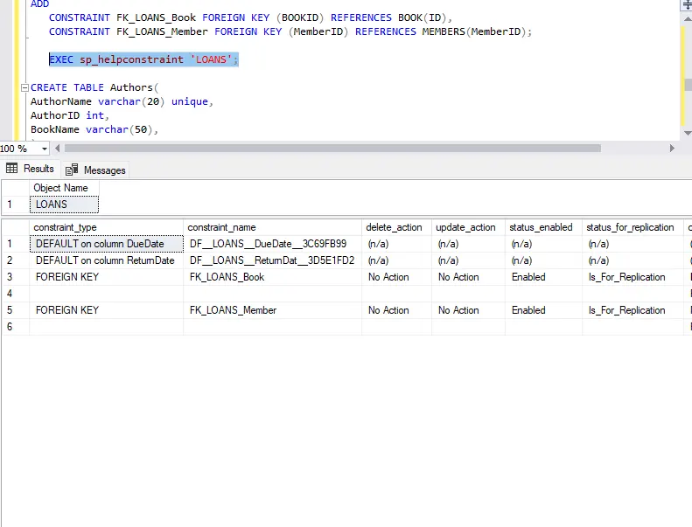
Task: Click the Object Name column header
Action: (x=65, y=188)
